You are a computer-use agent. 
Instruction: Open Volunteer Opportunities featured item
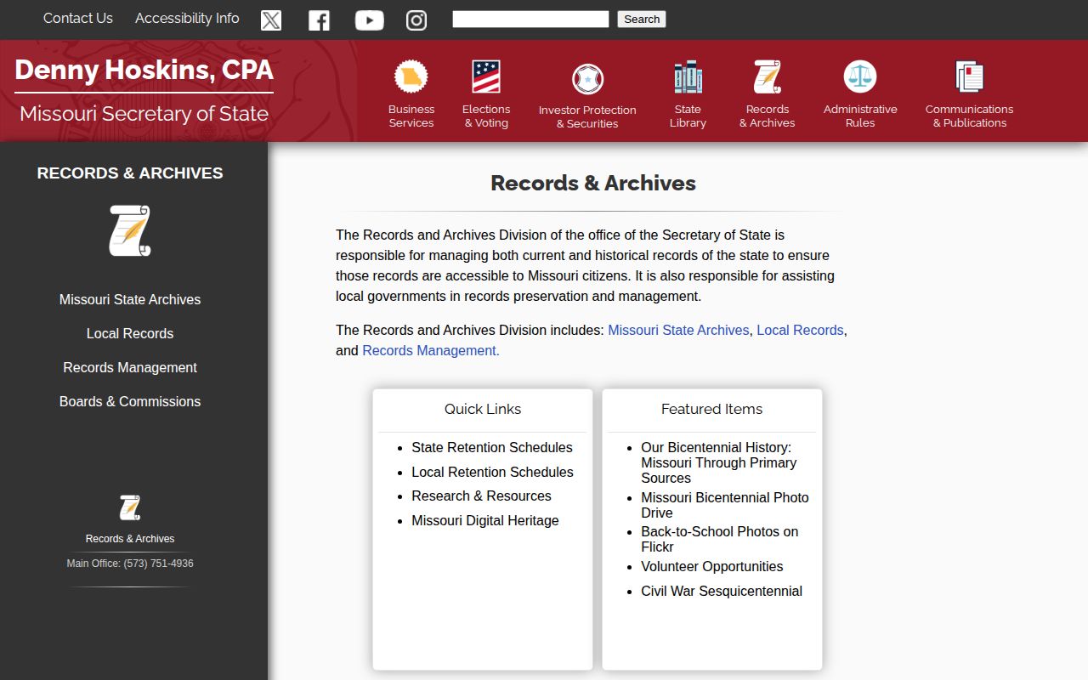[712, 566]
